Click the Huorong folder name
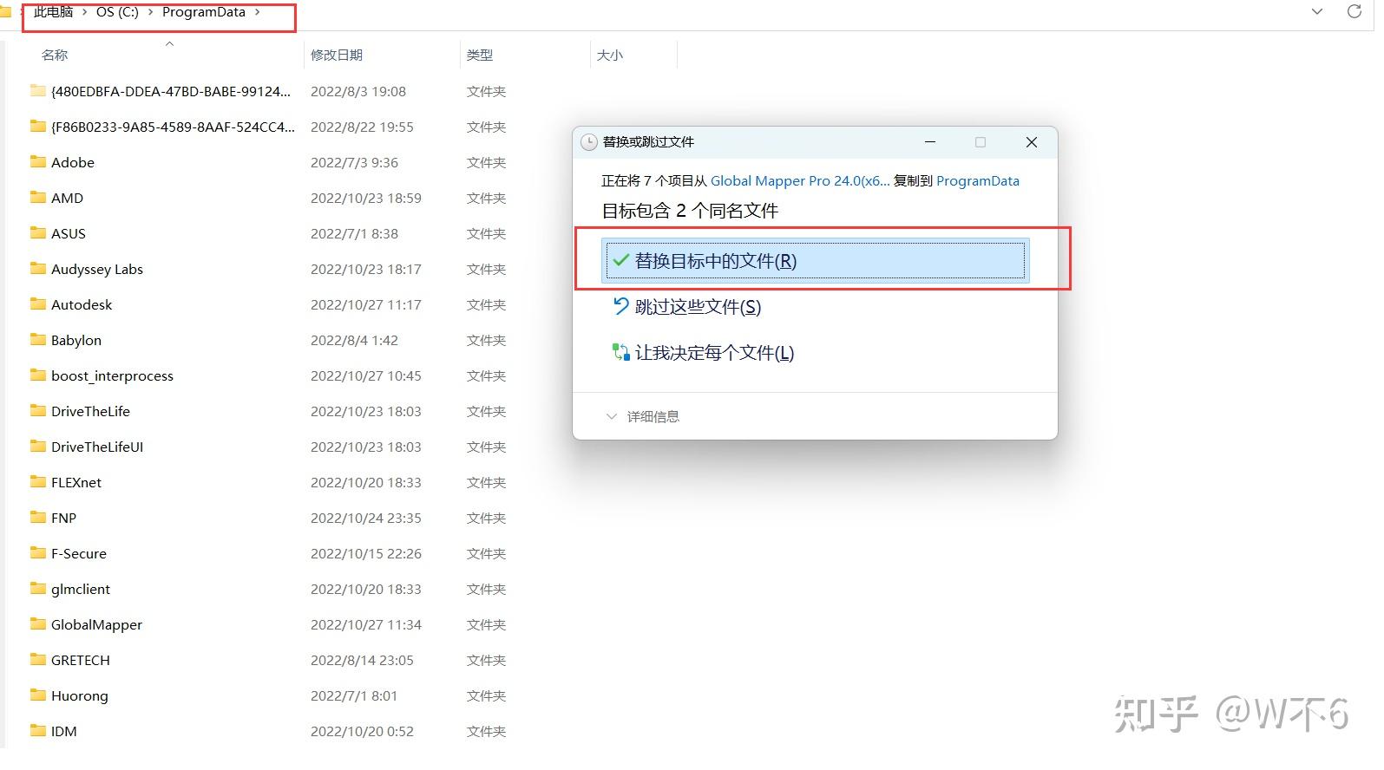Image resolution: width=1384 pixels, height=770 pixels. click(x=80, y=695)
